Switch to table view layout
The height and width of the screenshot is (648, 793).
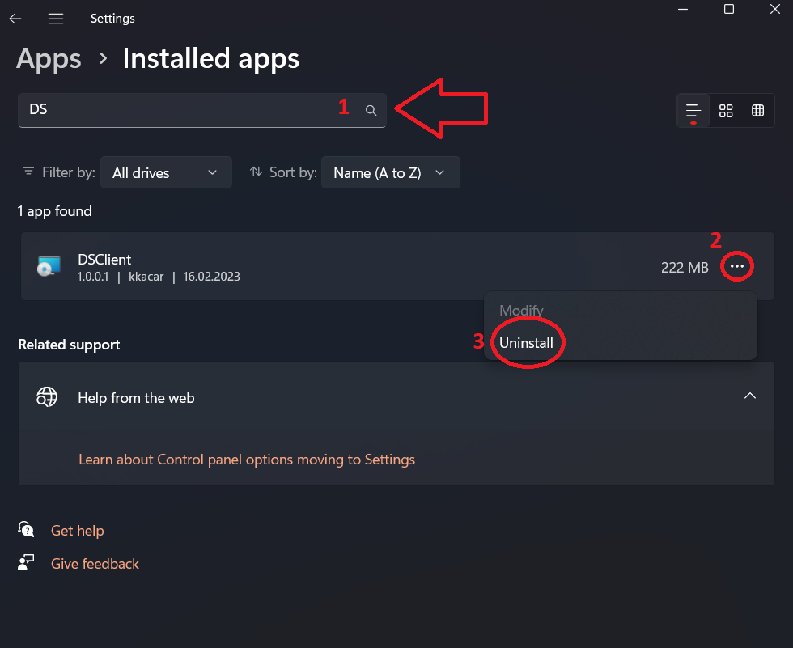pos(758,111)
